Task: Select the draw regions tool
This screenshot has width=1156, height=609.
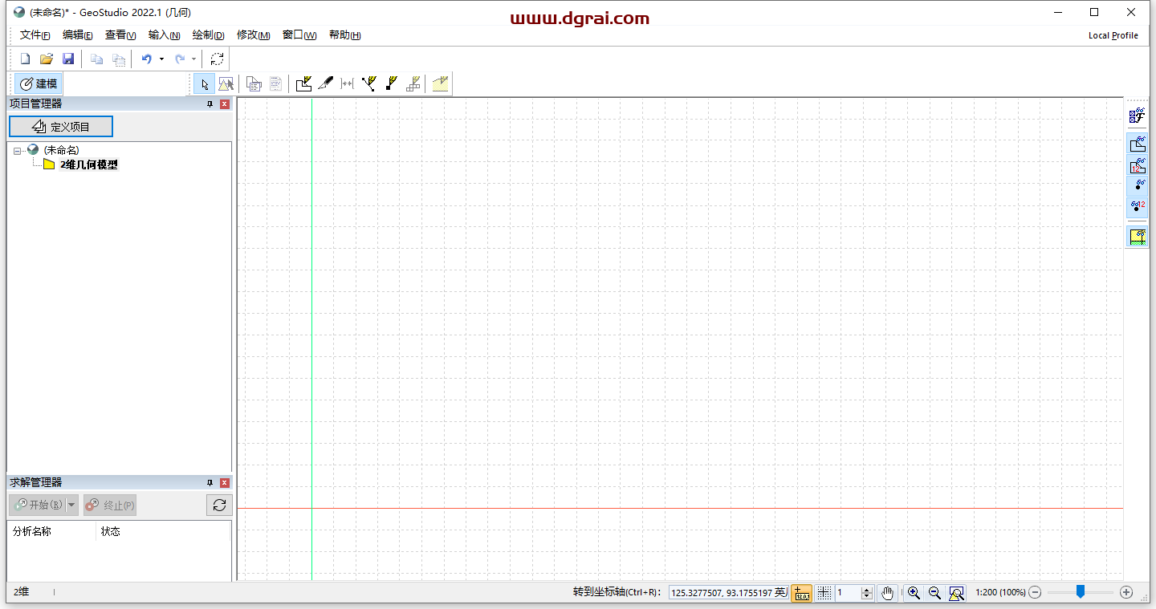Action: (x=303, y=83)
